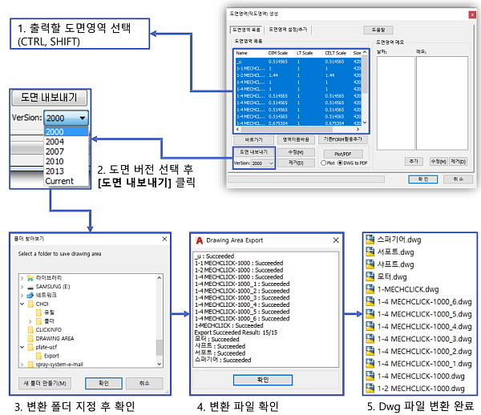Image resolution: width=481 pixels, height=415 pixels.
Task: Collapse the CHOI folder node
Action: [x=22, y=304]
